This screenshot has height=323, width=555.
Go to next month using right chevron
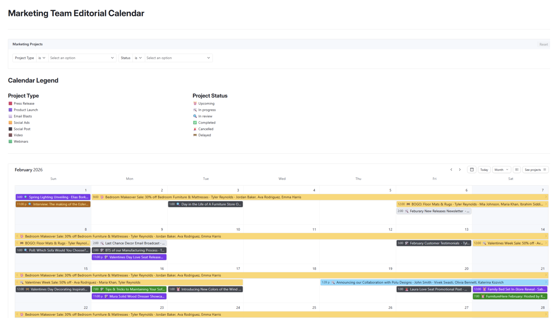coord(460,169)
